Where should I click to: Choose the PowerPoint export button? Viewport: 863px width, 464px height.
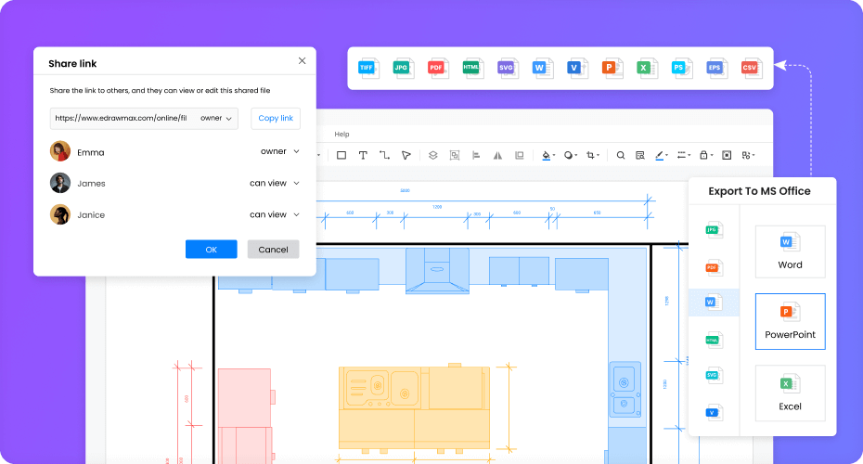pyautogui.click(x=790, y=321)
